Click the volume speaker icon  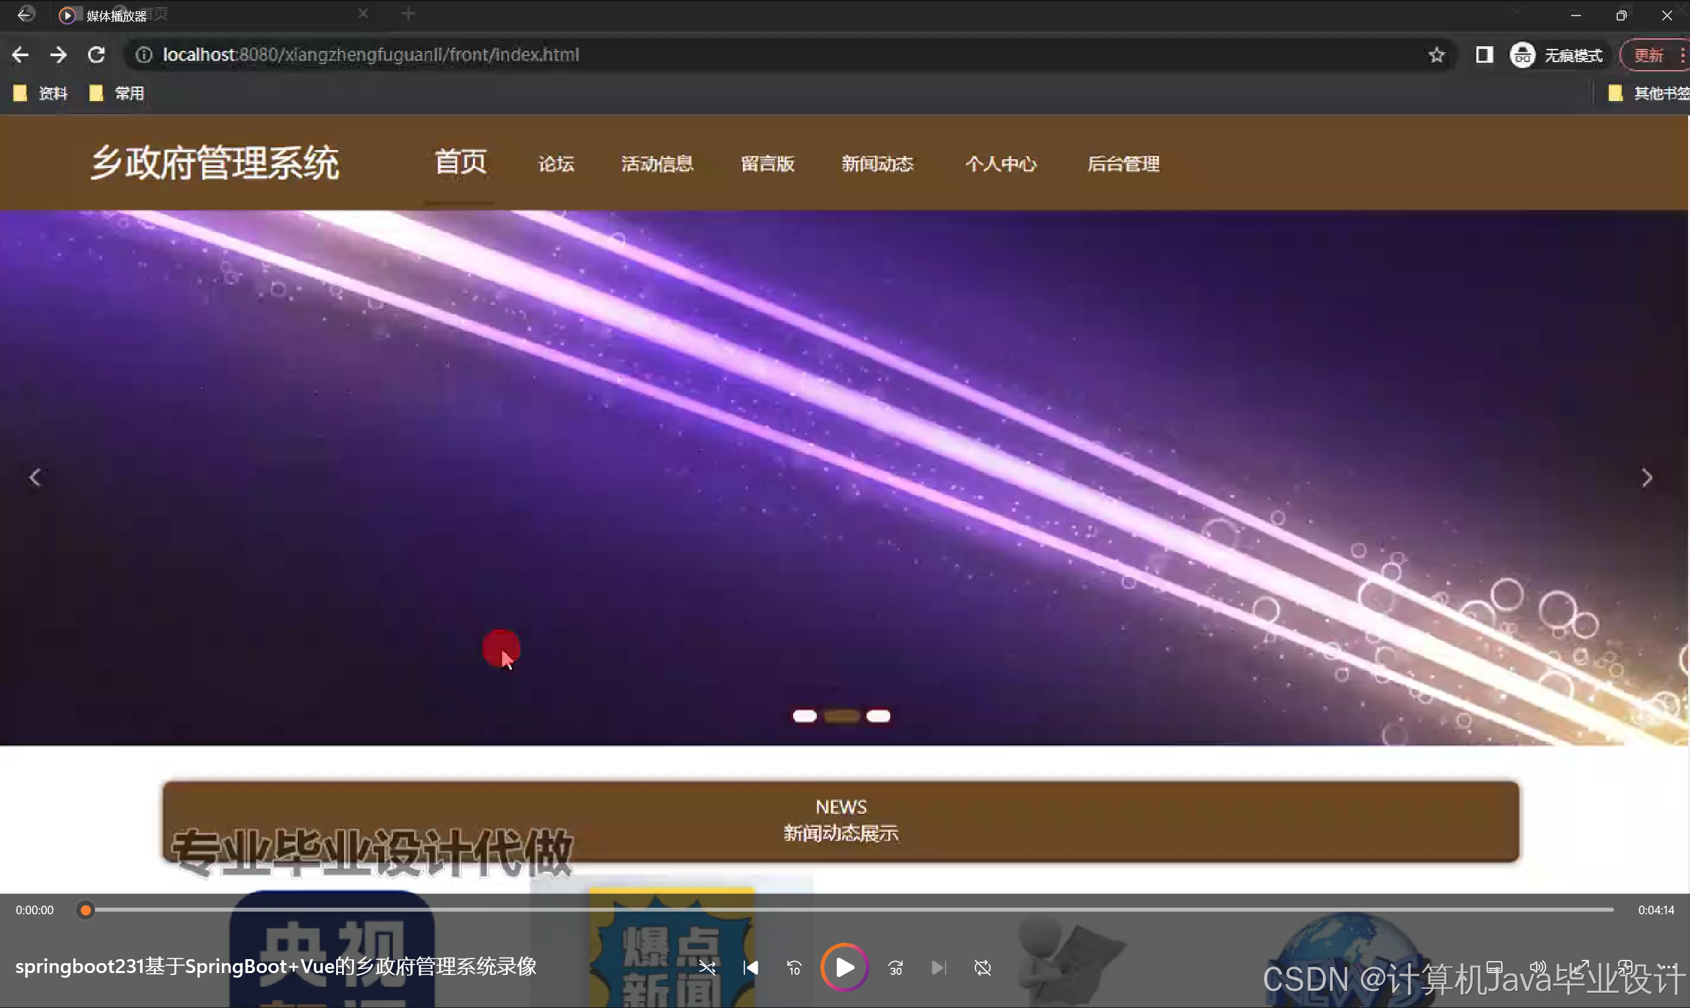tap(1539, 967)
